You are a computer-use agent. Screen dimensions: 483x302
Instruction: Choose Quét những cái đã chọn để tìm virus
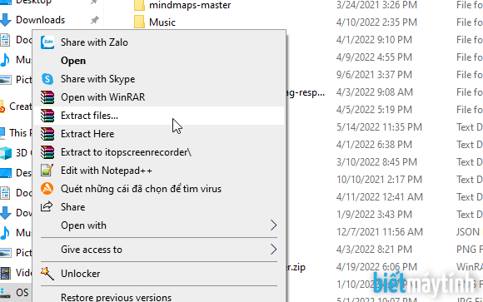[x=141, y=188]
